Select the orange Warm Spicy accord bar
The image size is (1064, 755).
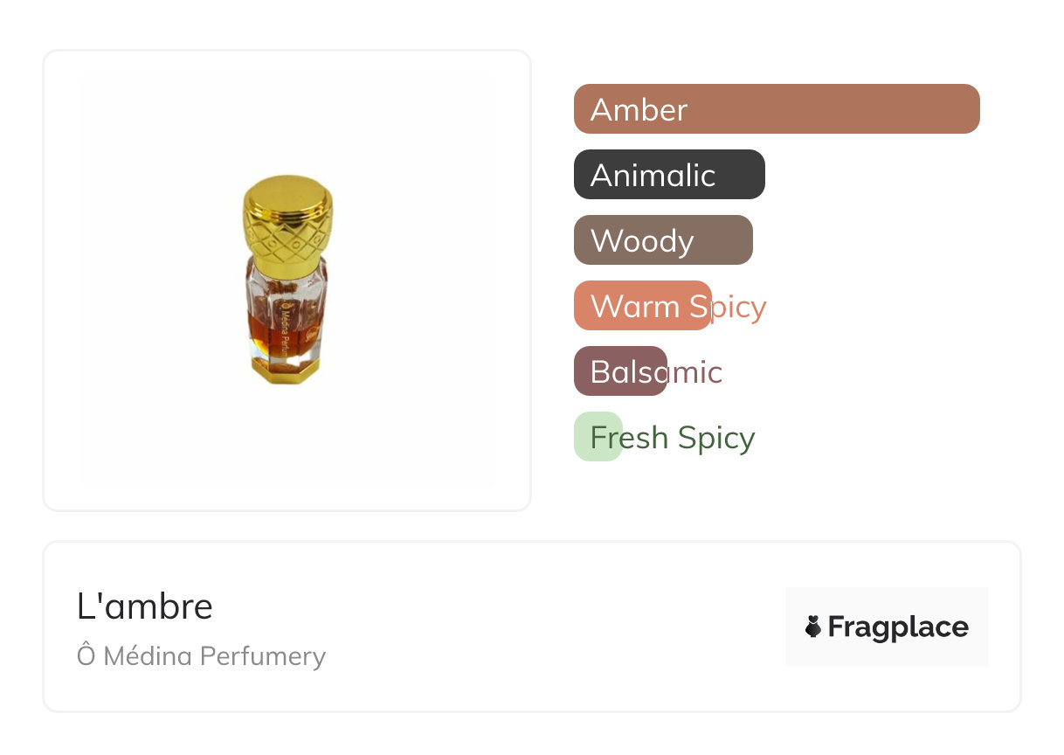click(x=643, y=306)
